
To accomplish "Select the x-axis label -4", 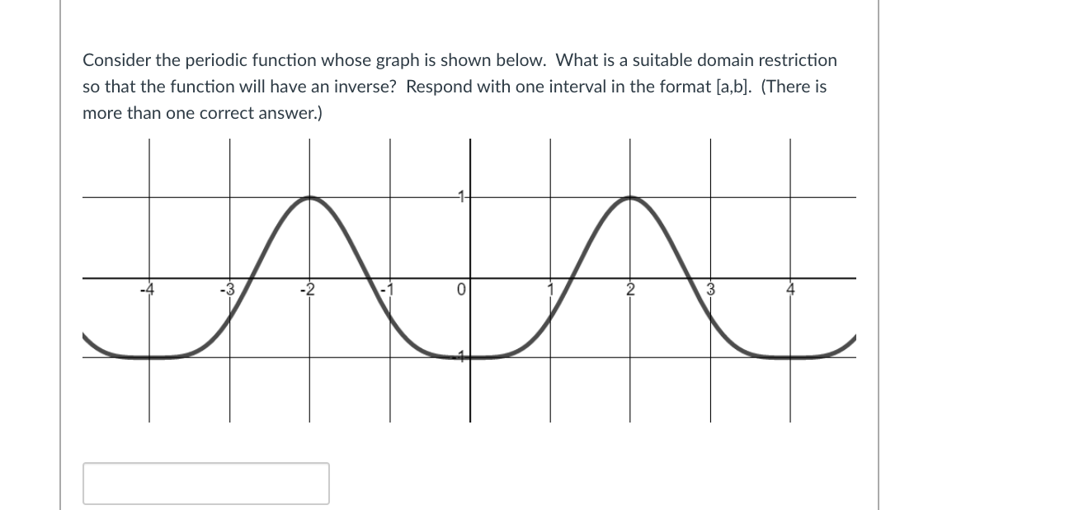I will pyautogui.click(x=147, y=290).
